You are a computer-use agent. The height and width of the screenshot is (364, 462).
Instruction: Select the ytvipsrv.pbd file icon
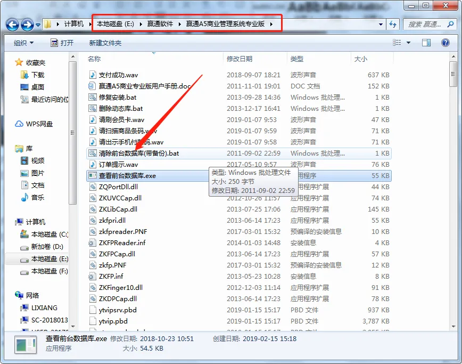[93, 310]
